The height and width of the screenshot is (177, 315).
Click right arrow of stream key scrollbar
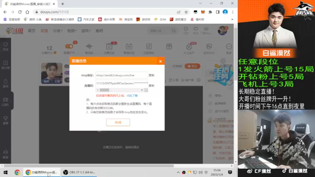[142, 90]
